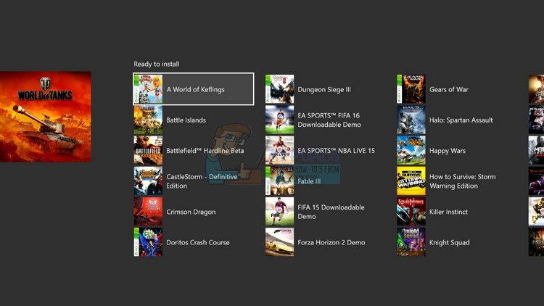Select EA SPORTS NBA LIVE 15 title
Image resolution: width=544 pixels, height=306 pixels.
click(x=336, y=151)
